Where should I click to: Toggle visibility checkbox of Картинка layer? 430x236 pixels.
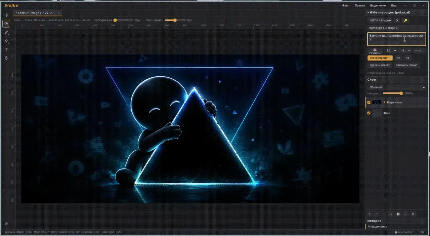pos(369,102)
